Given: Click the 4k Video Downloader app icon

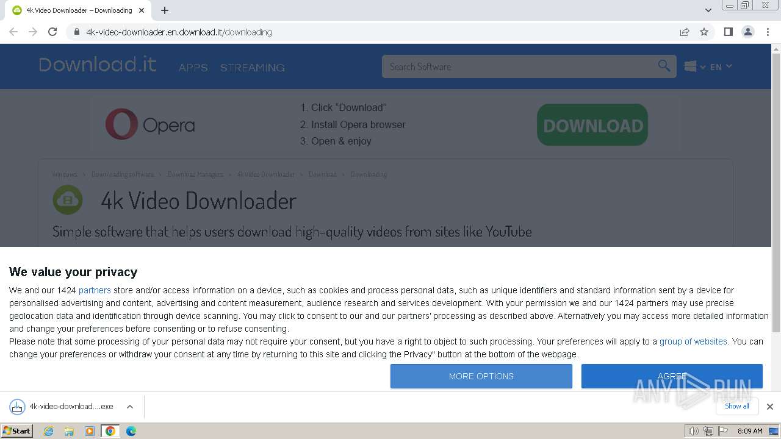Looking at the screenshot, I should click(68, 200).
